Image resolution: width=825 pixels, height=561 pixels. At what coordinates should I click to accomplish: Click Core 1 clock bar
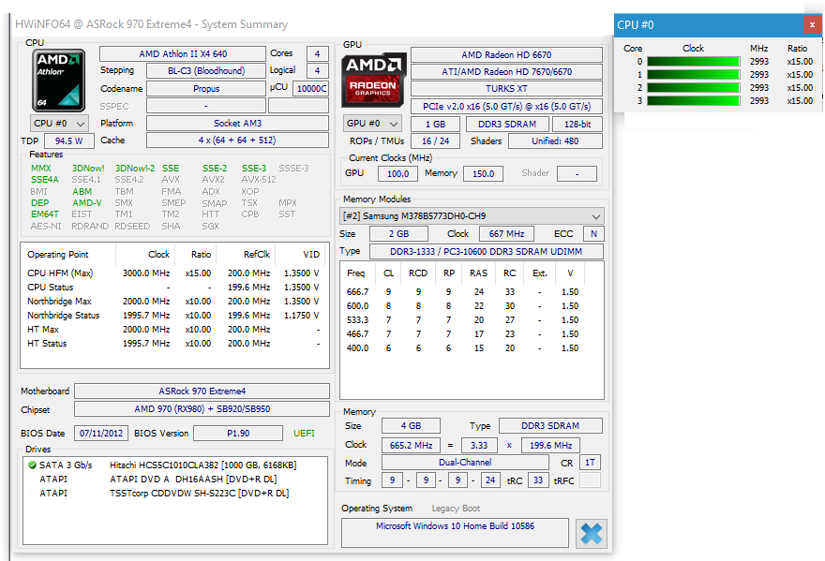point(694,75)
